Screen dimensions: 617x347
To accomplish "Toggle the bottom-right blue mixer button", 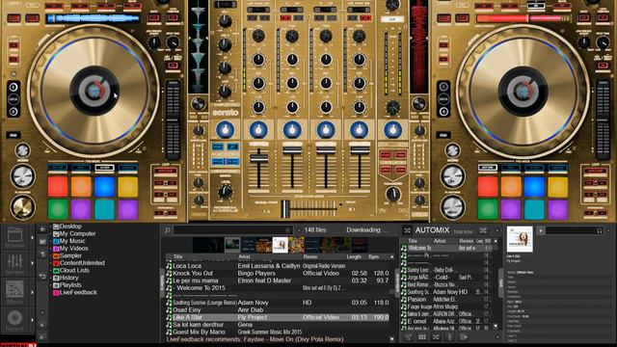I will coord(232,162).
